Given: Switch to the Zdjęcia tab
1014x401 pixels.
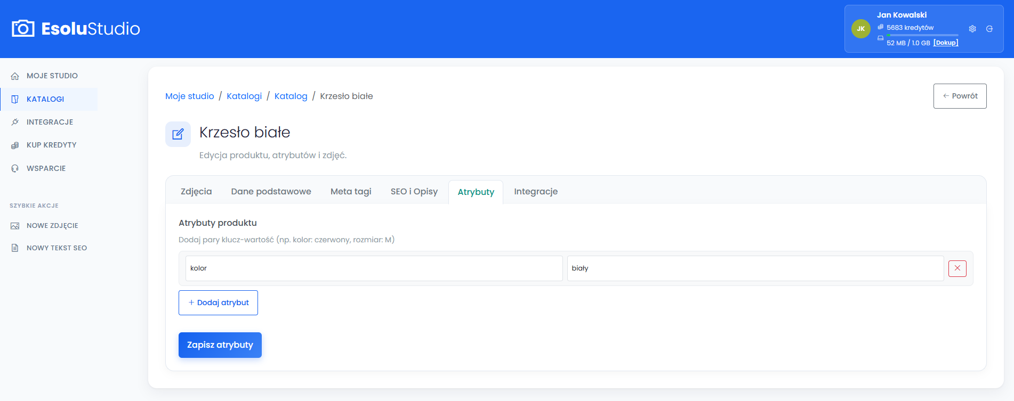Looking at the screenshot, I should [196, 192].
